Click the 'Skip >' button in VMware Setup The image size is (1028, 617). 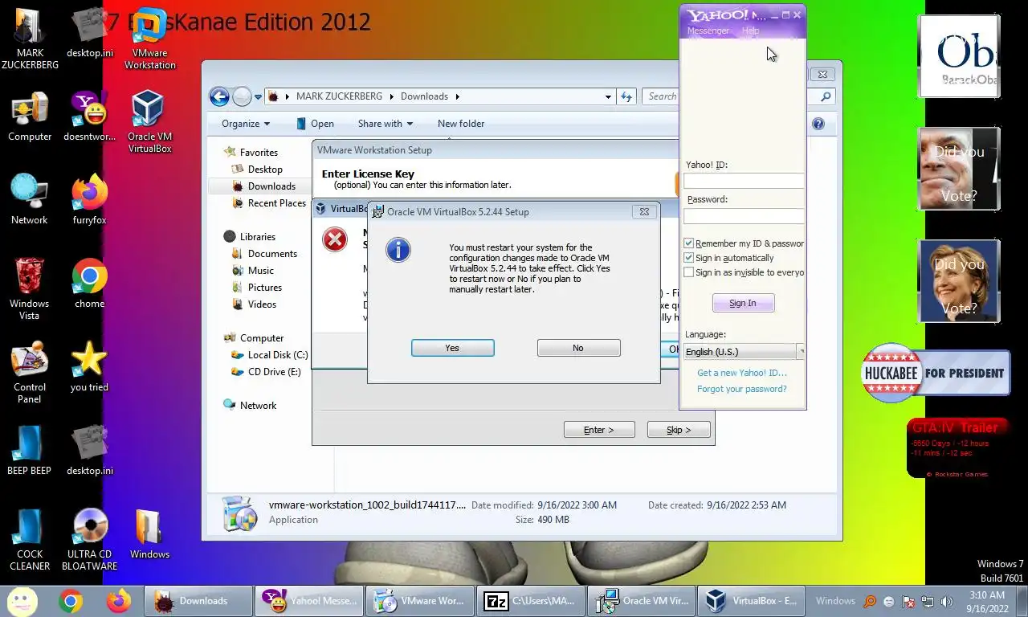pyautogui.click(x=679, y=430)
